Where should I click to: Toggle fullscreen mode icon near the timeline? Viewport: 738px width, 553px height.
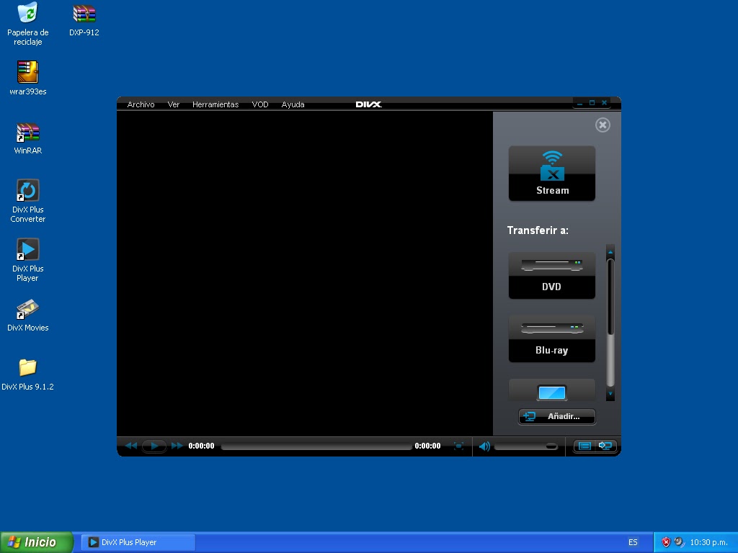(459, 446)
